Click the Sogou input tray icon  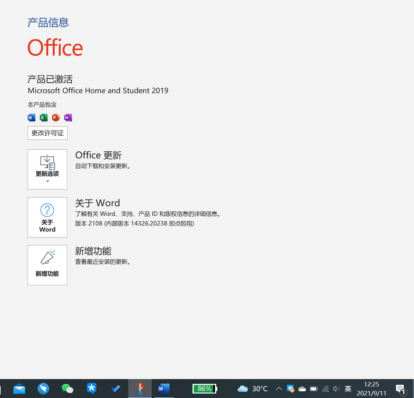pyautogui.click(x=291, y=389)
